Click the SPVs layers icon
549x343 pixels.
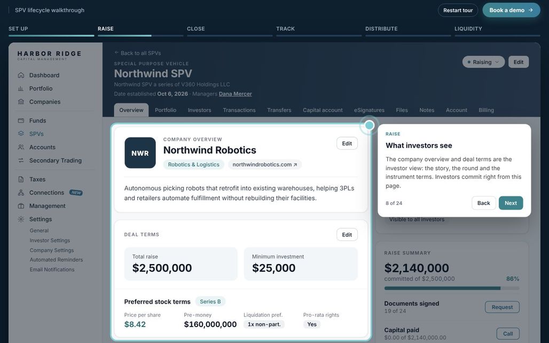pyautogui.click(x=21, y=134)
